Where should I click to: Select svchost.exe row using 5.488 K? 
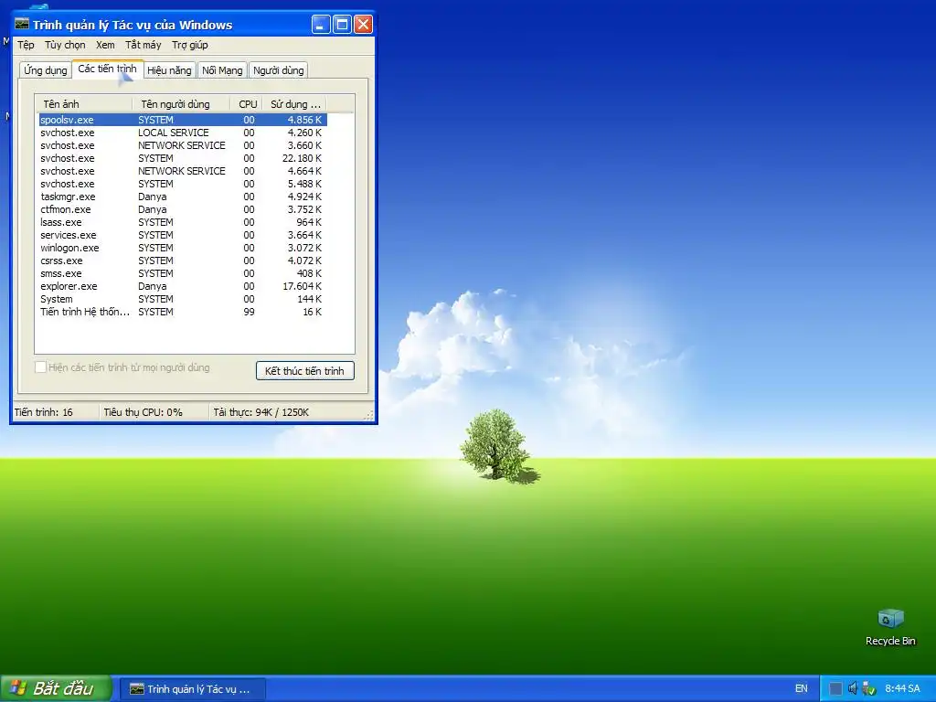pyautogui.click(x=182, y=184)
